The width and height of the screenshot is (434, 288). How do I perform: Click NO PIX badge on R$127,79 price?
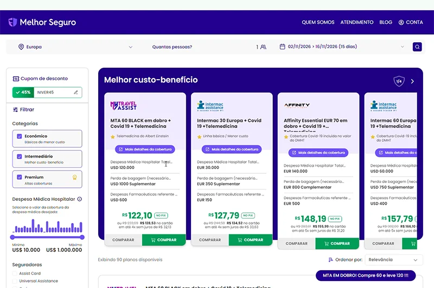click(248, 215)
